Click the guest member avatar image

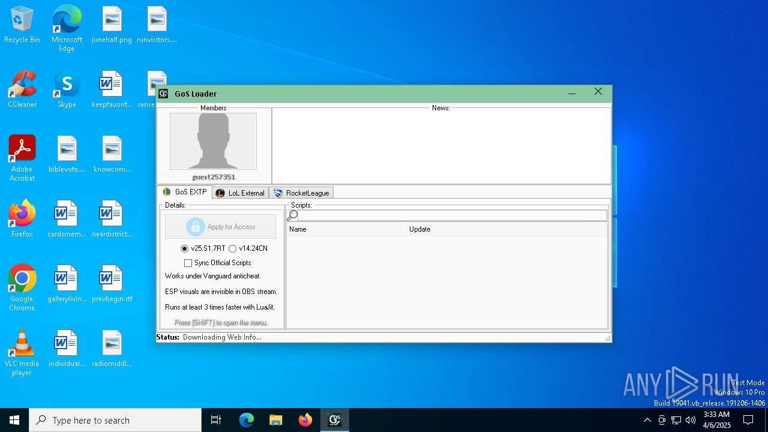tap(213, 141)
